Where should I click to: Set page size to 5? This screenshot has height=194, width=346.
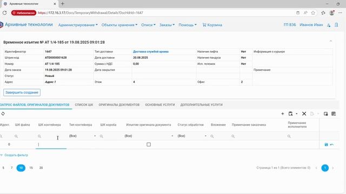point(3,168)
